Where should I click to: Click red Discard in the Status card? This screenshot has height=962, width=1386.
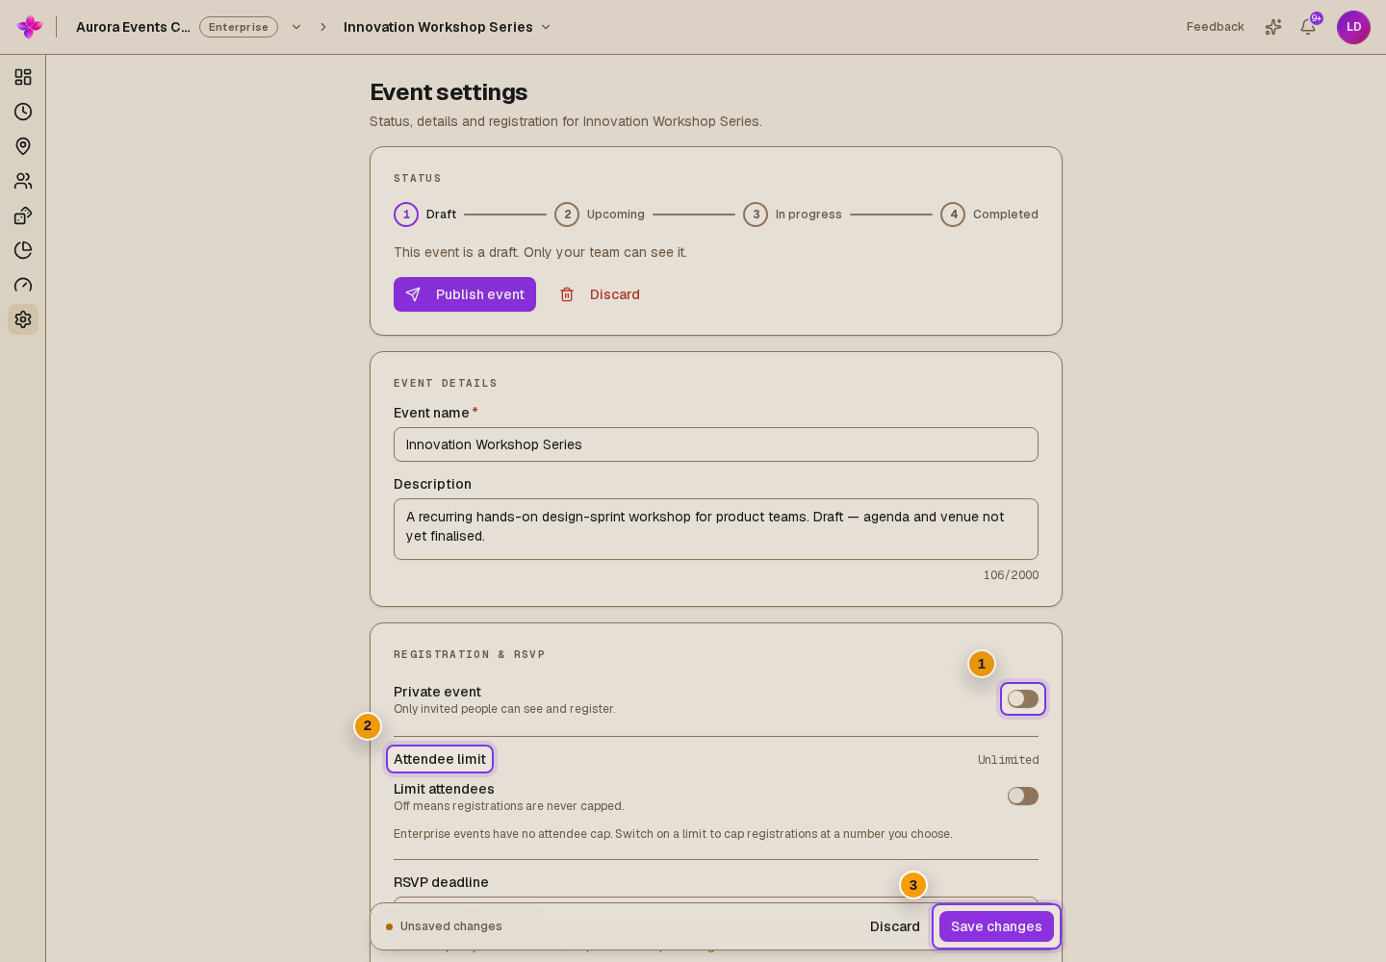pos(601,294)
